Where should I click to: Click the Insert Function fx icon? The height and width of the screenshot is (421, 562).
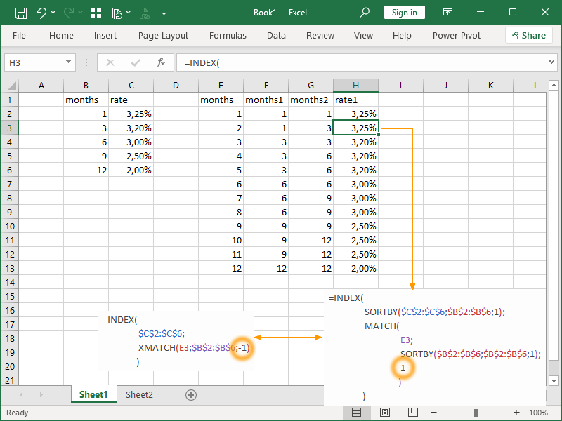coord(161,62)
